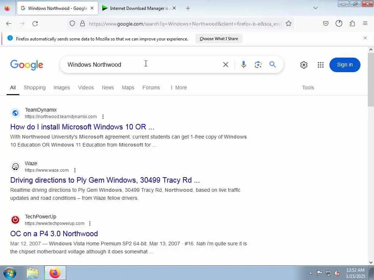Screen dimensions: 374x280
Task: Select the Windows Northwood Google tab
Action: point(57,8)
